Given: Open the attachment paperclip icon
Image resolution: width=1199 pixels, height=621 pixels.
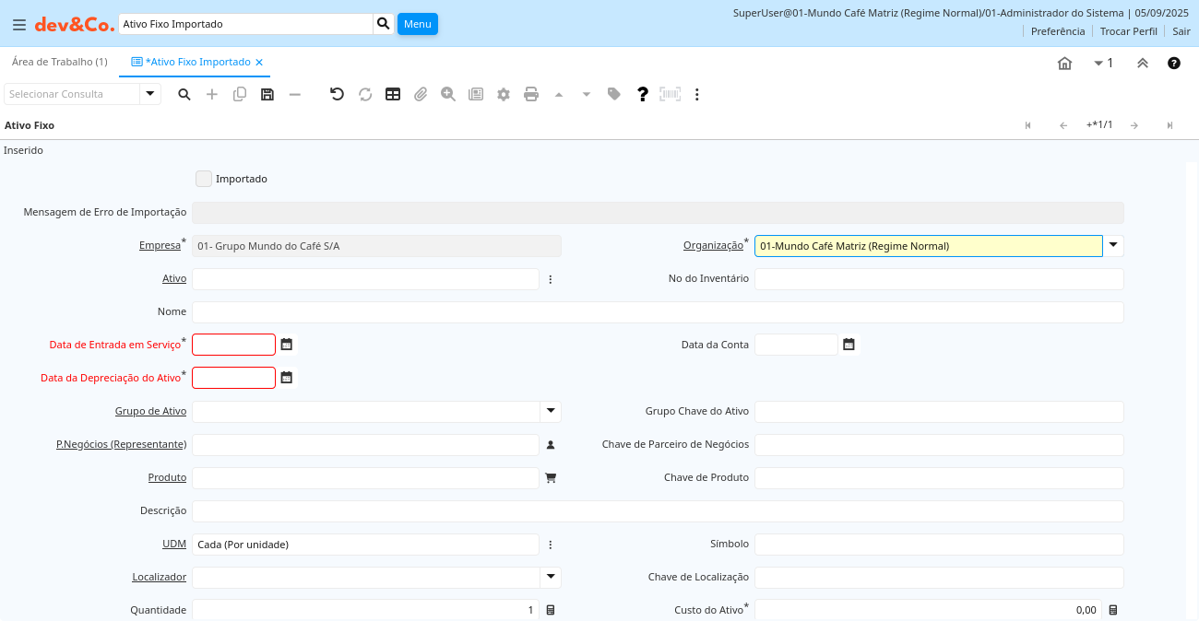Looking at the screenshot, I should (421, 94).
